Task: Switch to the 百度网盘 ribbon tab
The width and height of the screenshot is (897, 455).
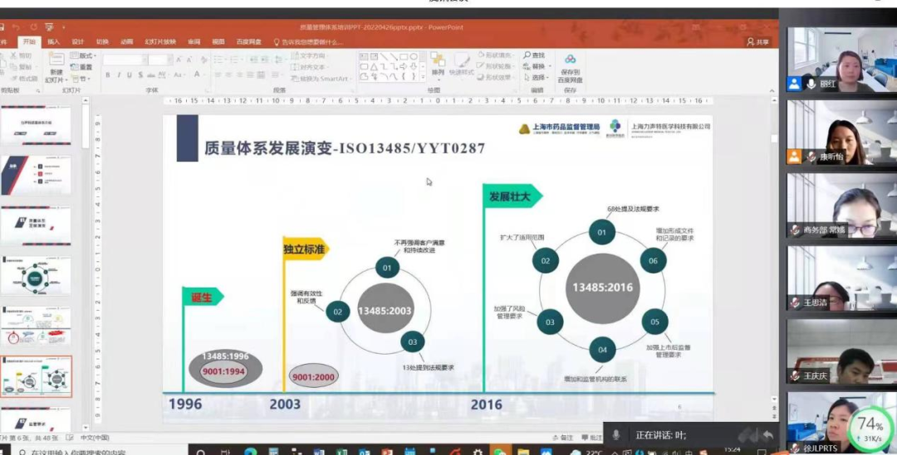Action: [248, 41]
